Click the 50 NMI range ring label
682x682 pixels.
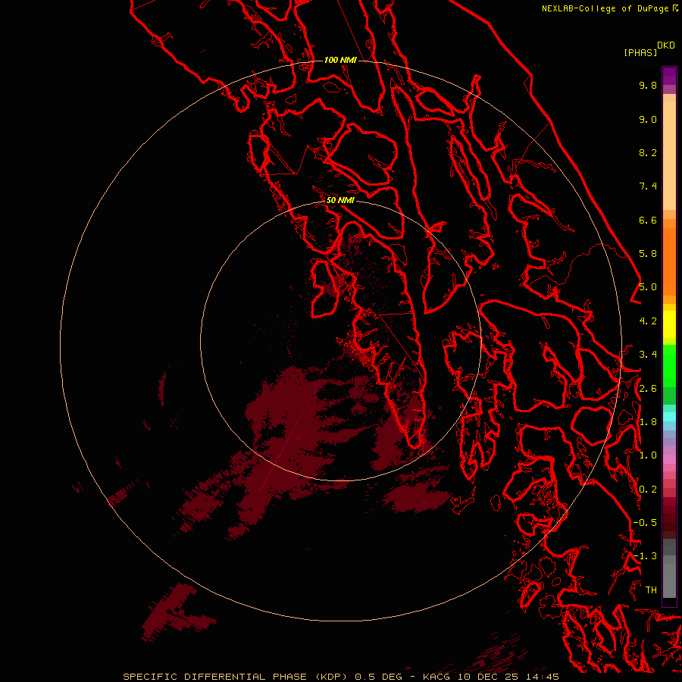pos(340,200)
